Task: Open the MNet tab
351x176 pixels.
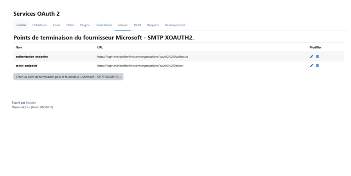Action: click(137, 25)
